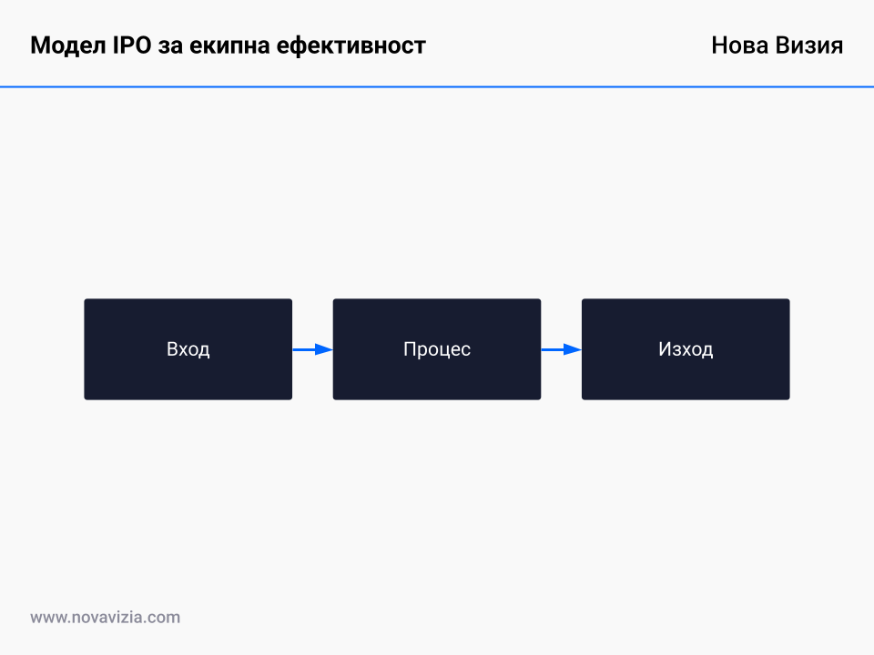
Task: Click the arrowhead pointing to Процес
Action: pyautogui.click(x=328, y=348)
